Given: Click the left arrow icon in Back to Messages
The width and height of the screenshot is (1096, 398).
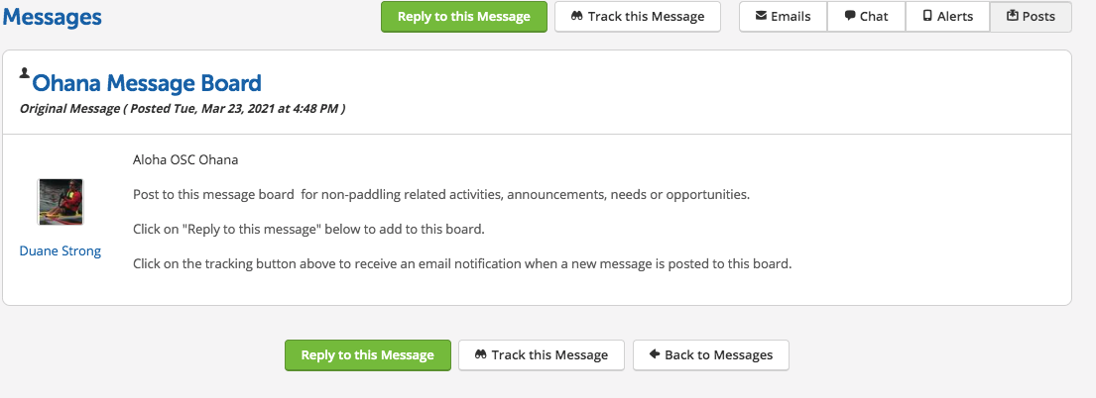Looking at the screenshot, I should point(654,355).
